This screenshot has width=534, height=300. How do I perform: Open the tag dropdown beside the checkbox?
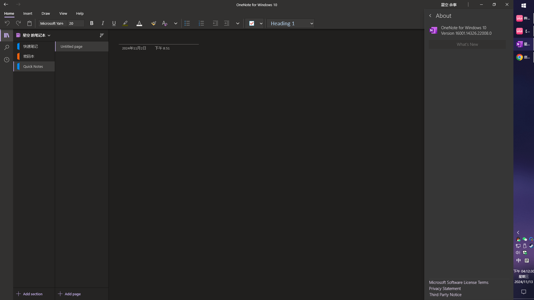pos(261,23)
